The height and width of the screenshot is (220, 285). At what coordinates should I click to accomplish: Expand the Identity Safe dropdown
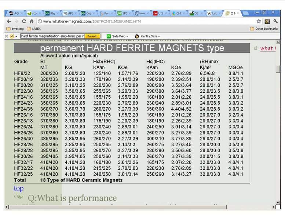point(147,36)
